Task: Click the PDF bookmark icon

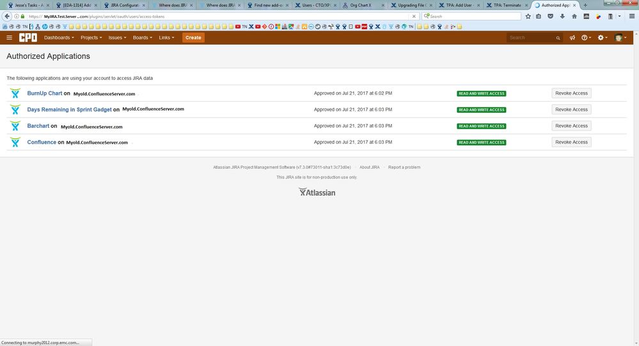Action: point(365,26)
